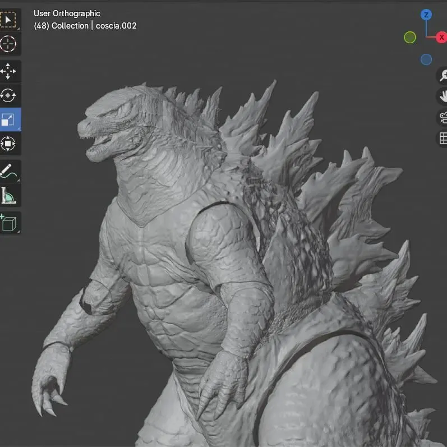Viewport: 447px width, 447px height.
Task: Toggle the camera view button
Action: [x=443, y=117]
